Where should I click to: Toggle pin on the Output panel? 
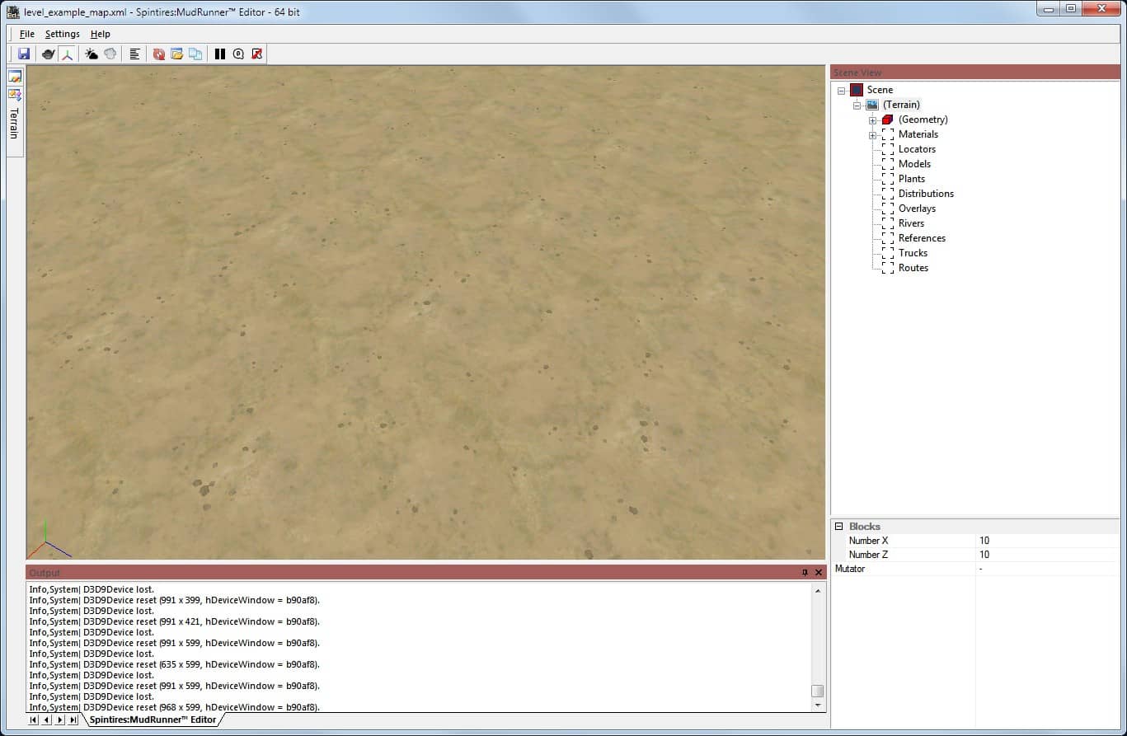point(805,573)
